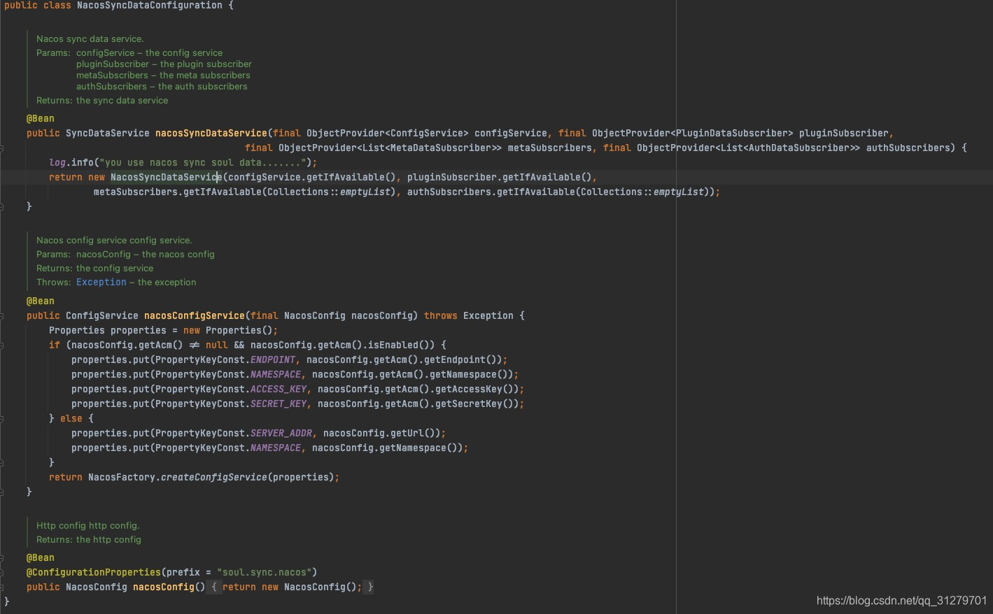This screenshot has height=614, width=993.
Task: Expand the folded closing '}' after 'new NacosConfig();'
Action: pyautogui.click(x=369, y=587)
